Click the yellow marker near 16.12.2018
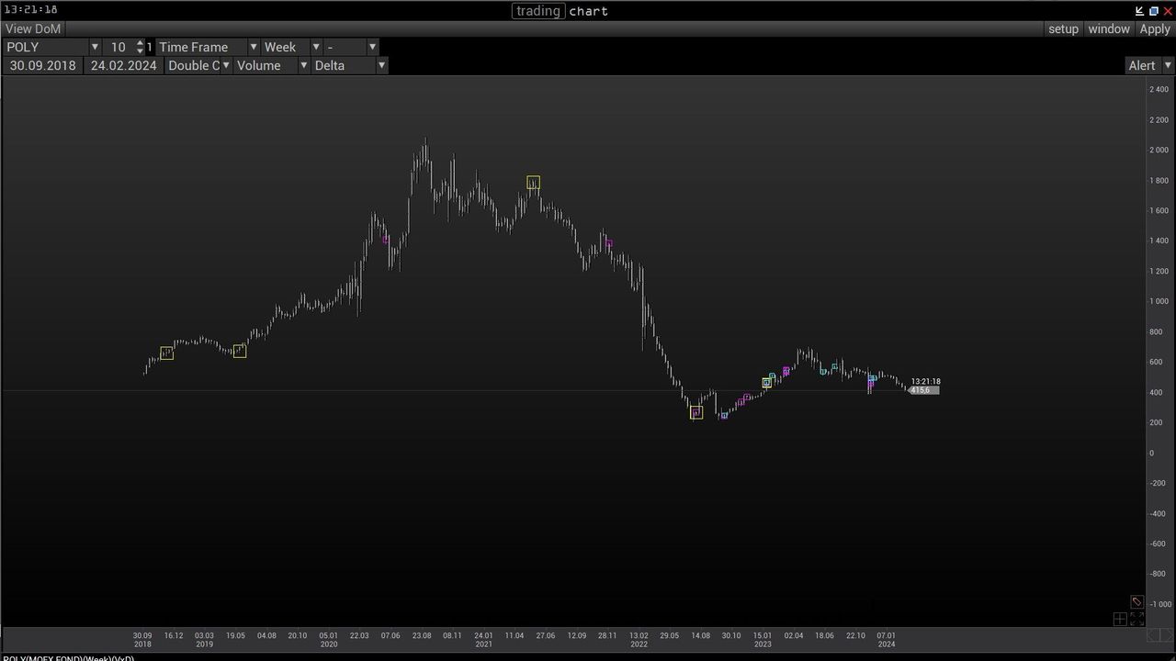Viewport: 1176px width, 661px height. coord(166,353)
